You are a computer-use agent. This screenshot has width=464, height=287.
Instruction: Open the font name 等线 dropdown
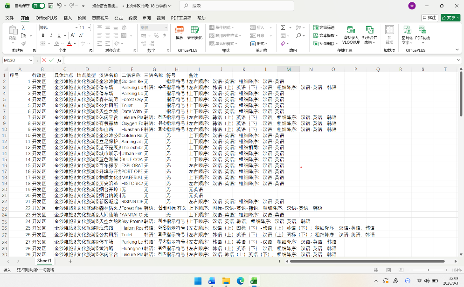[76, 27]
